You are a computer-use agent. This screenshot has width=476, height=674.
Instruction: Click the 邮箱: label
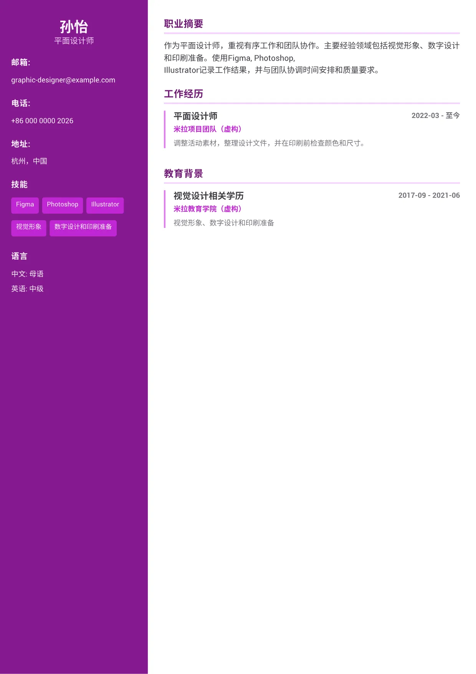(x=21, y=62)
